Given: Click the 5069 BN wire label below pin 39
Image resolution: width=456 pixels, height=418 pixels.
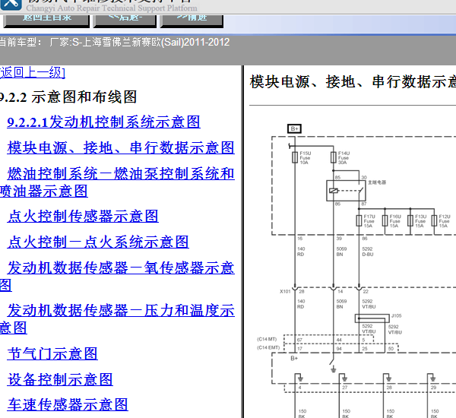Looking at the screenshot, I should 341,252.
